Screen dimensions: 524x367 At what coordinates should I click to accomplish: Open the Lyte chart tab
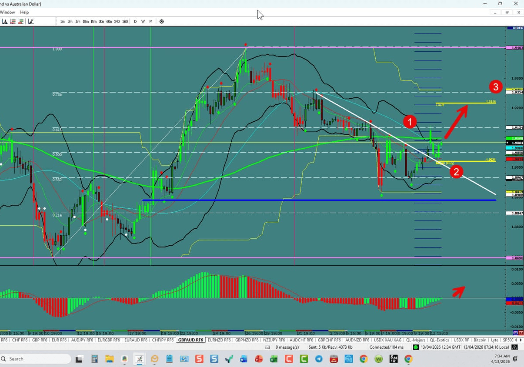pos(494,340)
